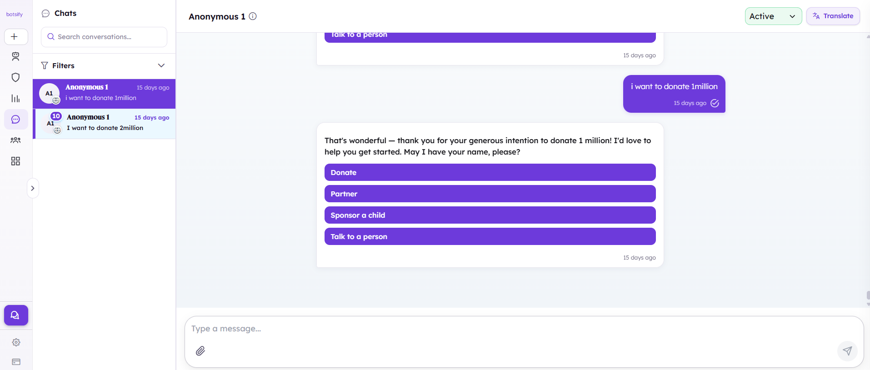Click the Filters label
The image size is (870, 370).
tap(63, 65)
